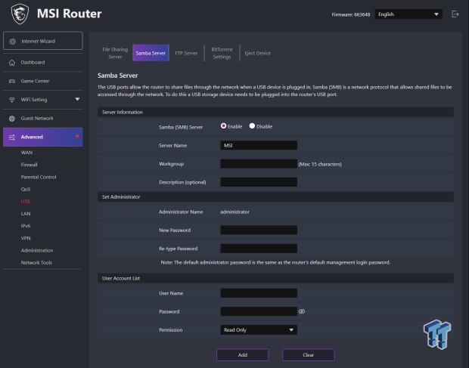Click the administrator name value
Viewport: 469px width, 368px height.
(x=234, y=212)
